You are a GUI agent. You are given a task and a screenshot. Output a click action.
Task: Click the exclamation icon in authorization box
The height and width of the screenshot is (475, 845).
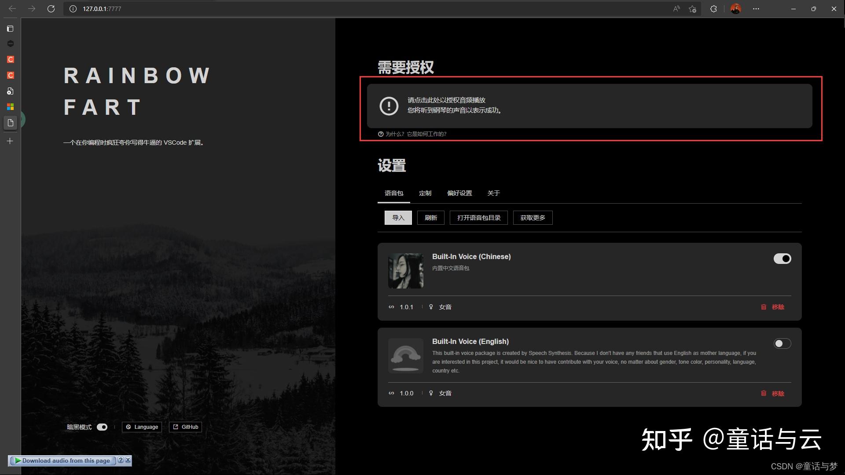tap(389, 106)
